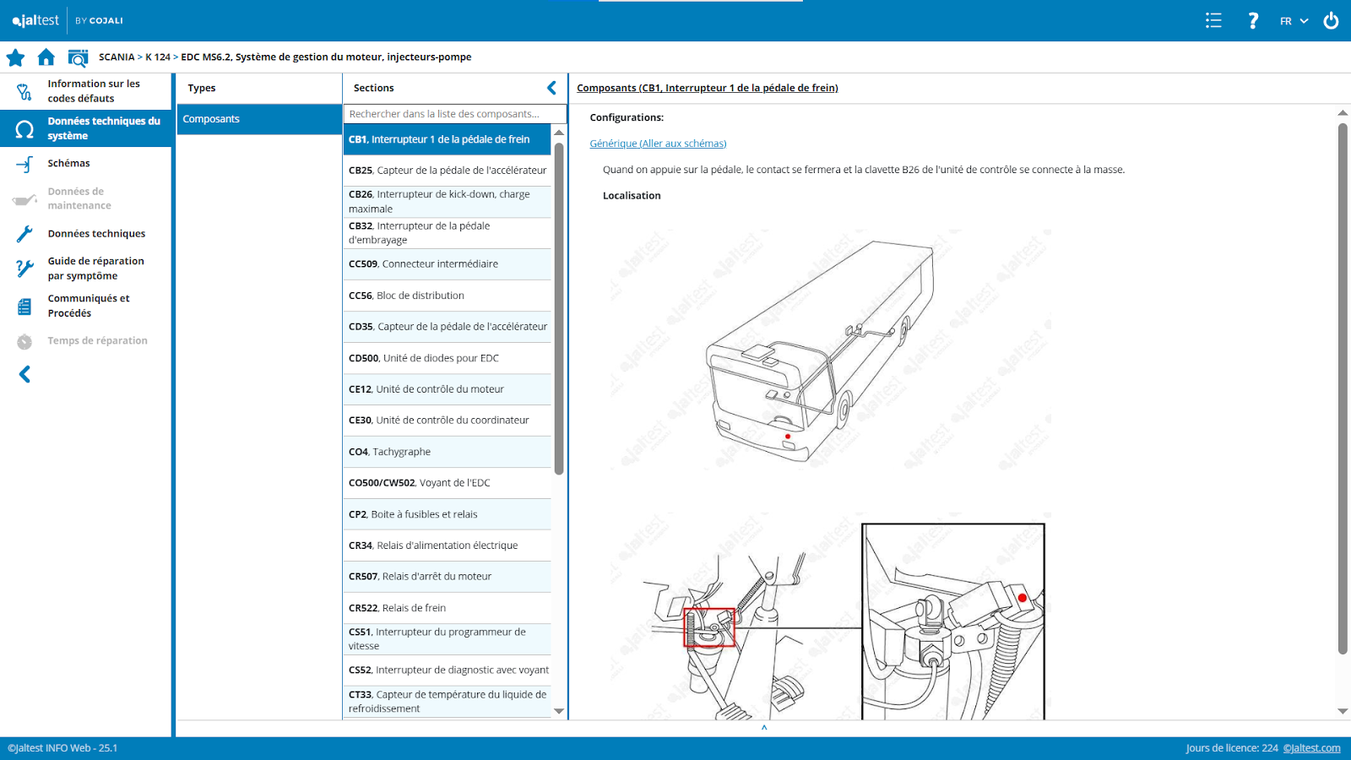
Task: Open Information sur les codes défauts
Action: [x=86, y=91]
